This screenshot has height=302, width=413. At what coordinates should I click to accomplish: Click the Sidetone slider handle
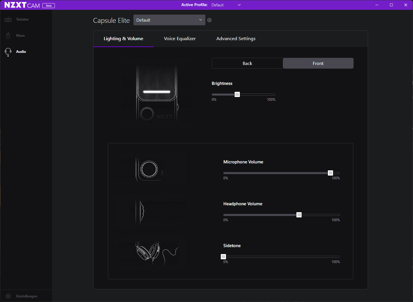[223, 257]
